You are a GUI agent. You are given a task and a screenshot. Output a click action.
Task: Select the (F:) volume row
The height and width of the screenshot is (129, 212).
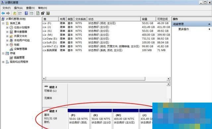pos(106,23)
